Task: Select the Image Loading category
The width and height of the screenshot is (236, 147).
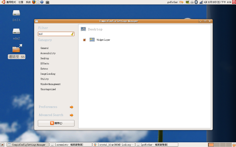Action: click(48, 74)
